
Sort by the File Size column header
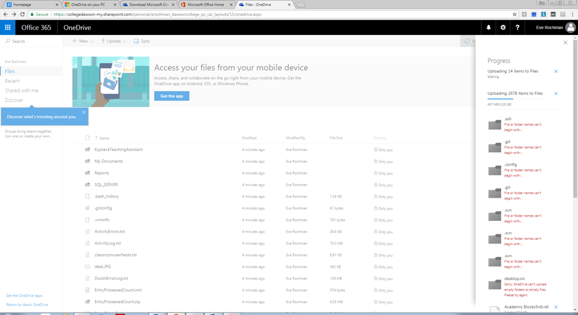point(336,138)
